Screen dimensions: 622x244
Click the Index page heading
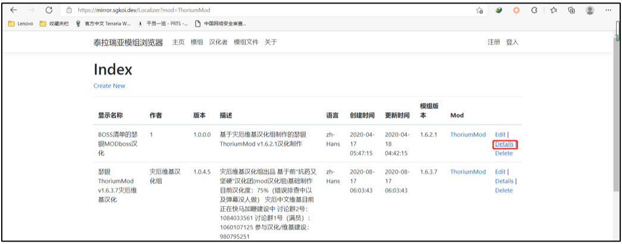113,69
